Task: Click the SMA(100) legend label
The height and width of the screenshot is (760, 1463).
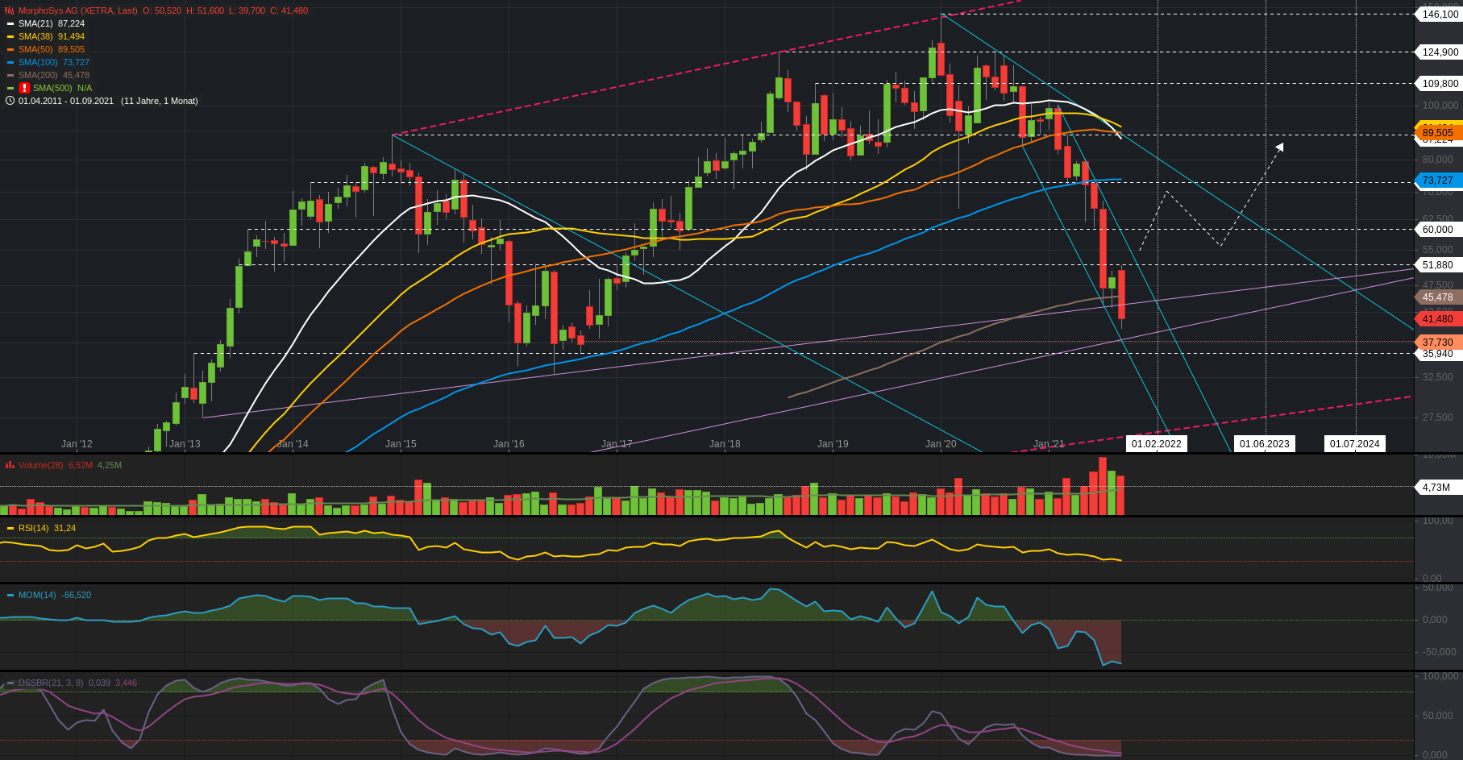Action: click(x=38, y=62)
